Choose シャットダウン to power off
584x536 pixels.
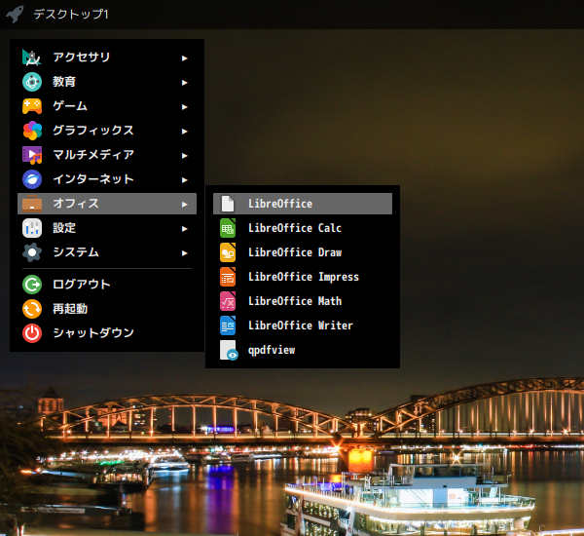107,333
